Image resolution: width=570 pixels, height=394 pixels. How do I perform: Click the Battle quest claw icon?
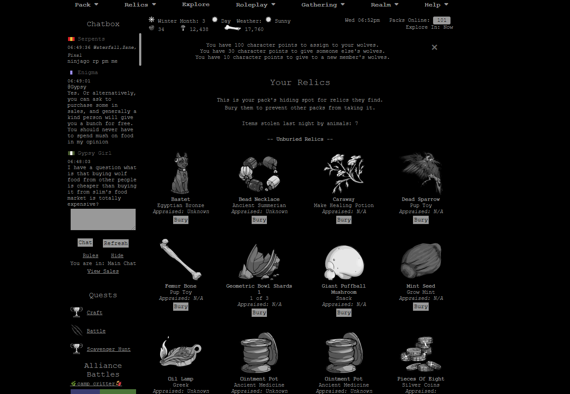(76, 330)
